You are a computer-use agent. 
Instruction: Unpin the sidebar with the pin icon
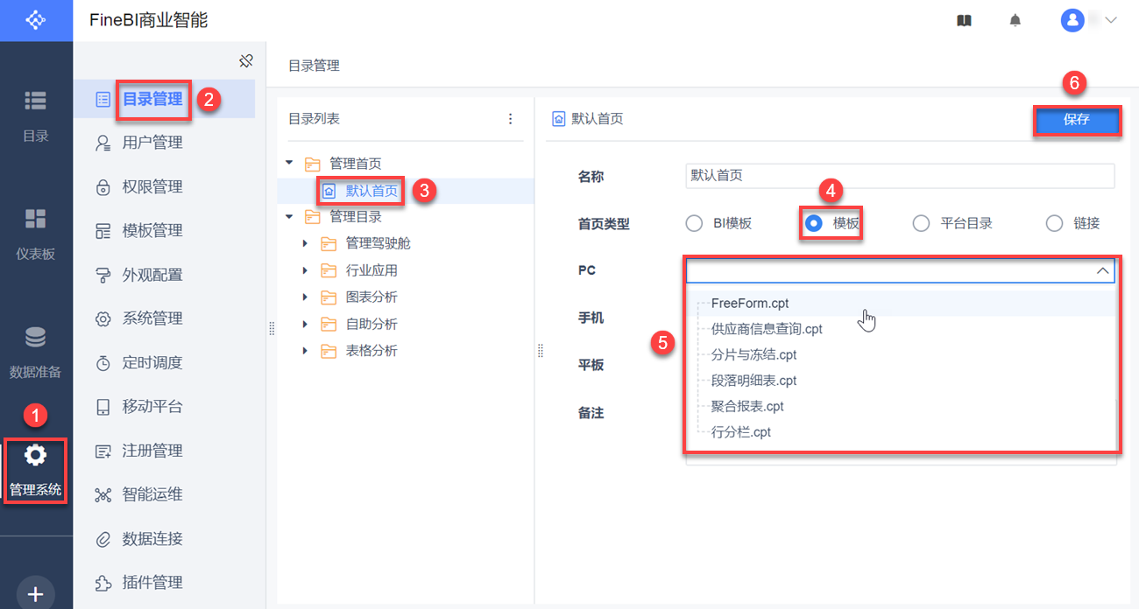tap(246, 61)
